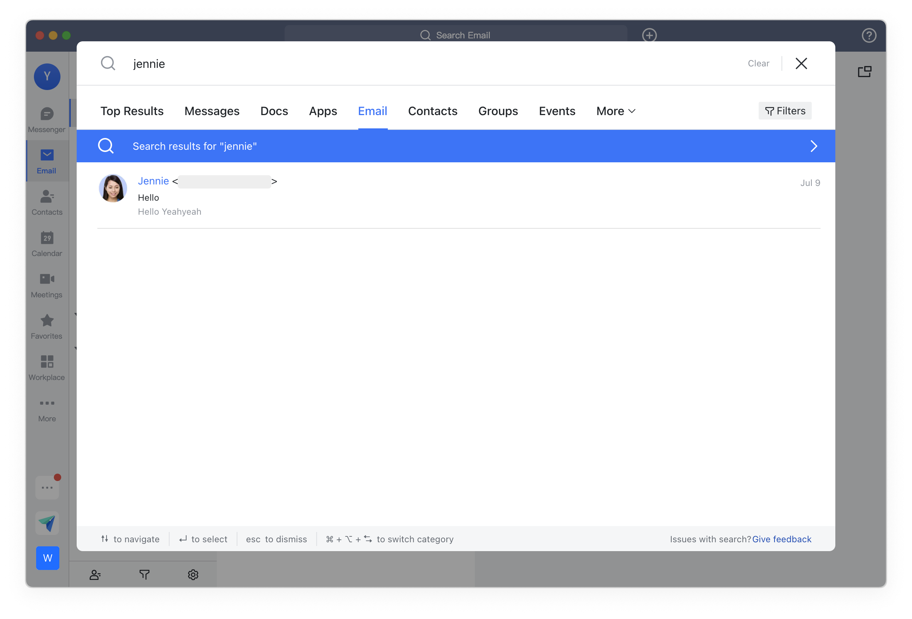Click the Help question mark icon

point(869,35)
